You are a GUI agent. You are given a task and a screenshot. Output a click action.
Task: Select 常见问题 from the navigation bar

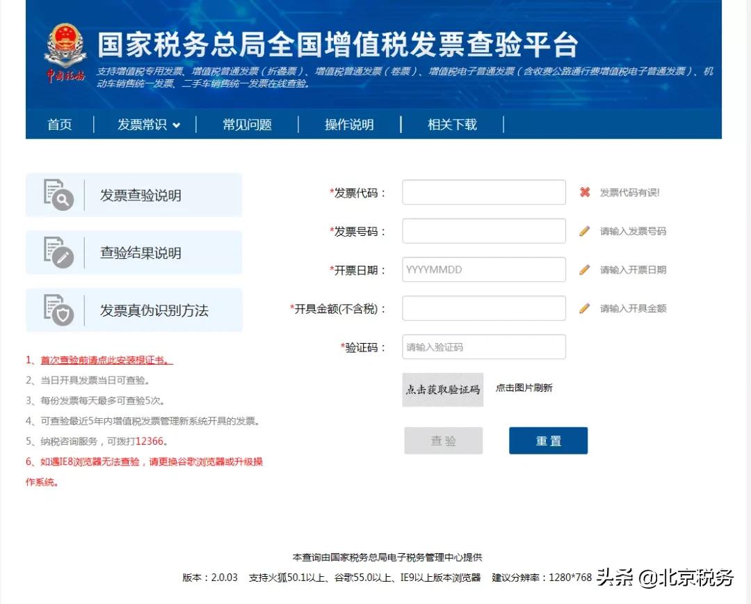click(248, 125)
